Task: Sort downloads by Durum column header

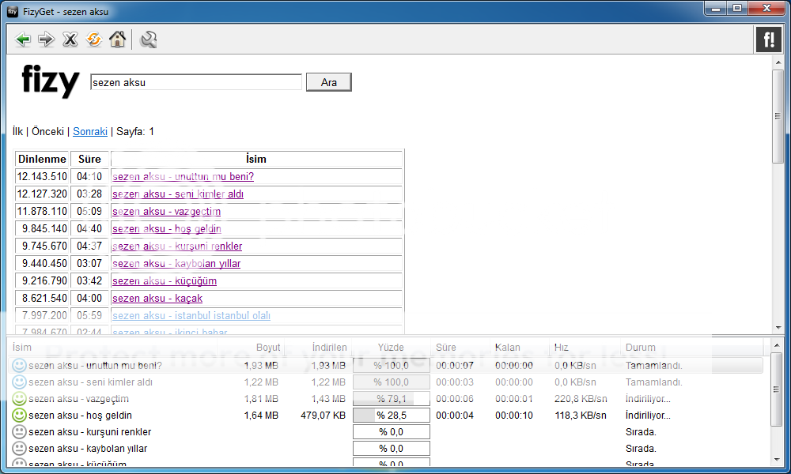Action: point(640,348)
